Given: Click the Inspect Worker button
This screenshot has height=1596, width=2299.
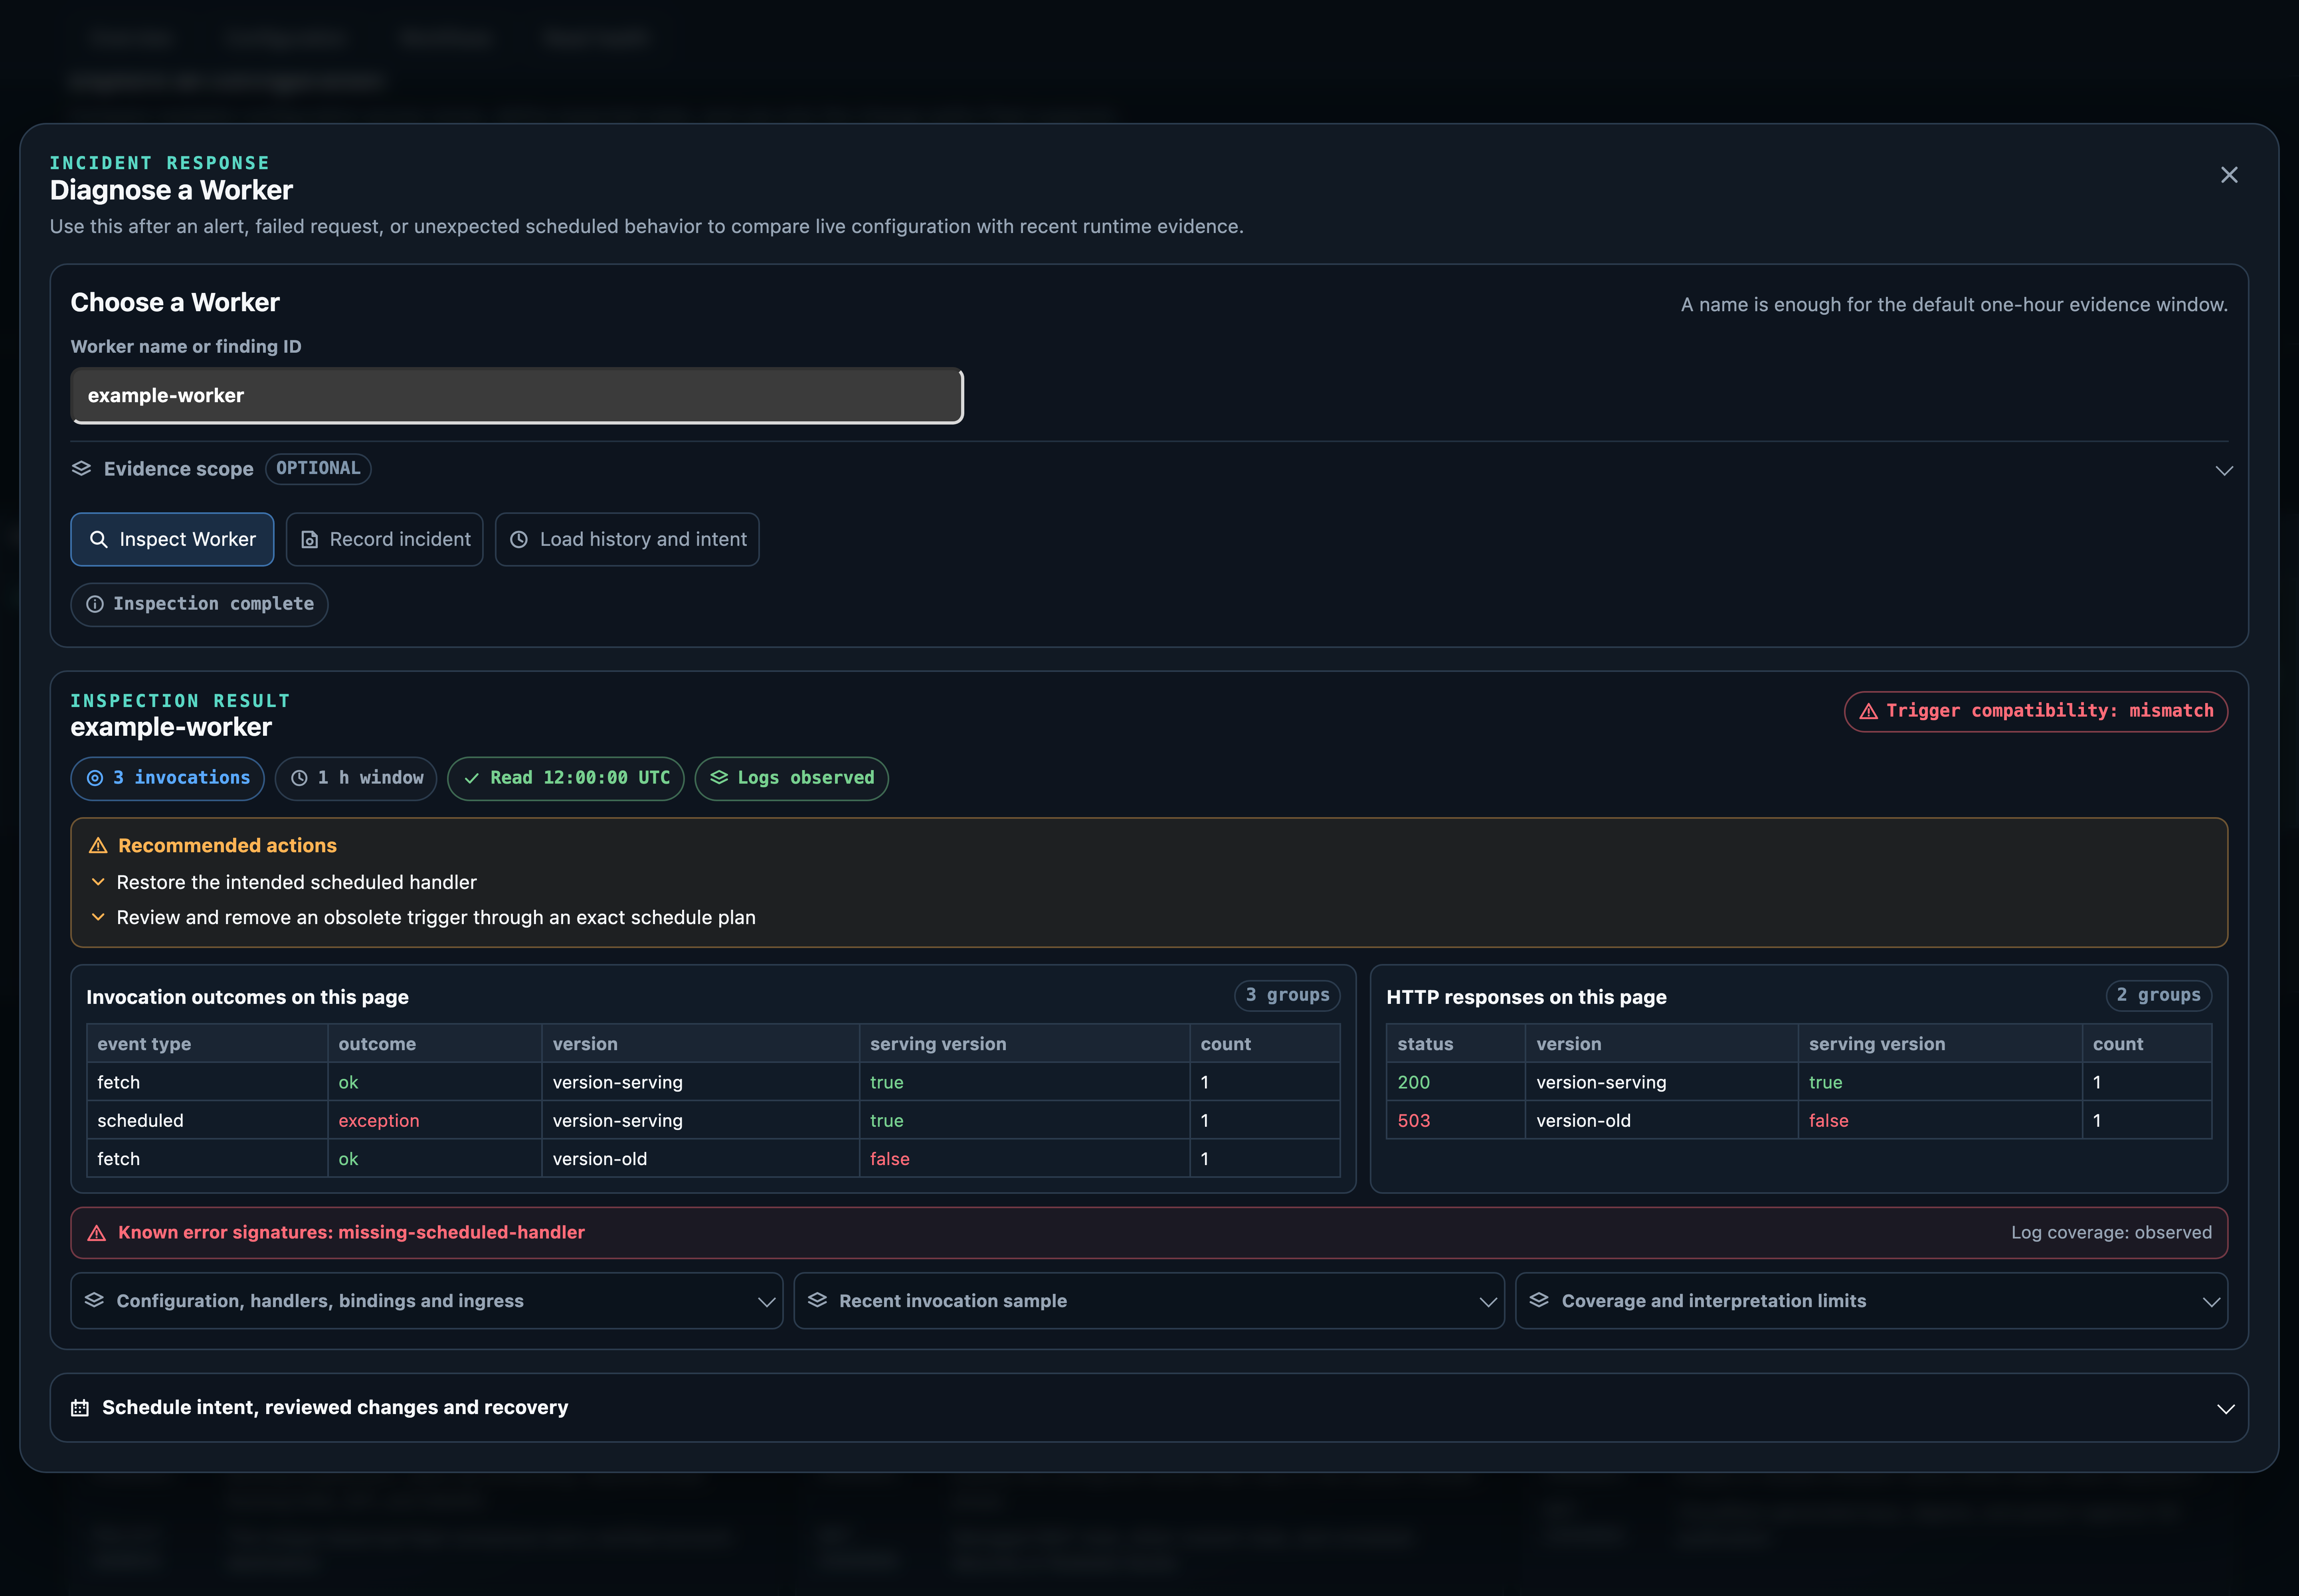Looking at the screenshot, I should click(172, 539).
